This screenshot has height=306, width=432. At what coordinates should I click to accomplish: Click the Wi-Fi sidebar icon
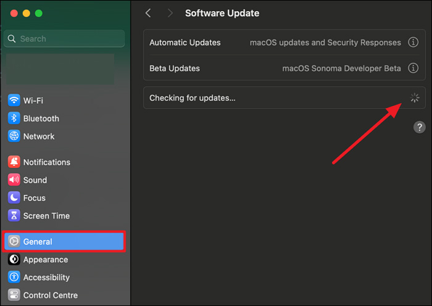[14, 101]
